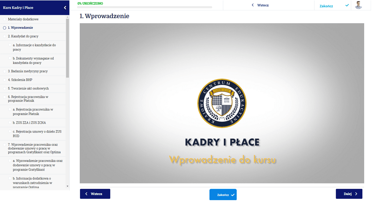373x203 pixels.
Task: Click the top Wstecz navigation button
Action: (260, 5)
